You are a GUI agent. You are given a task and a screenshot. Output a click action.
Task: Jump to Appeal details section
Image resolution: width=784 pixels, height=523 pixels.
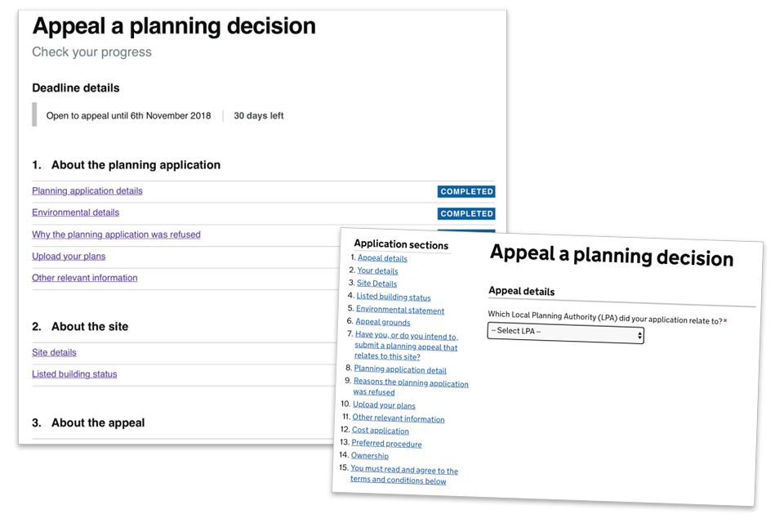click(x=382, y=258)
